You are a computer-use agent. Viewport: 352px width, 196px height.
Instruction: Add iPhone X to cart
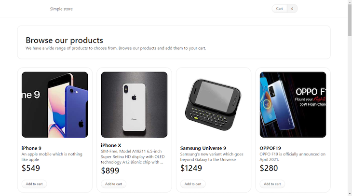[x=114, y=184]
